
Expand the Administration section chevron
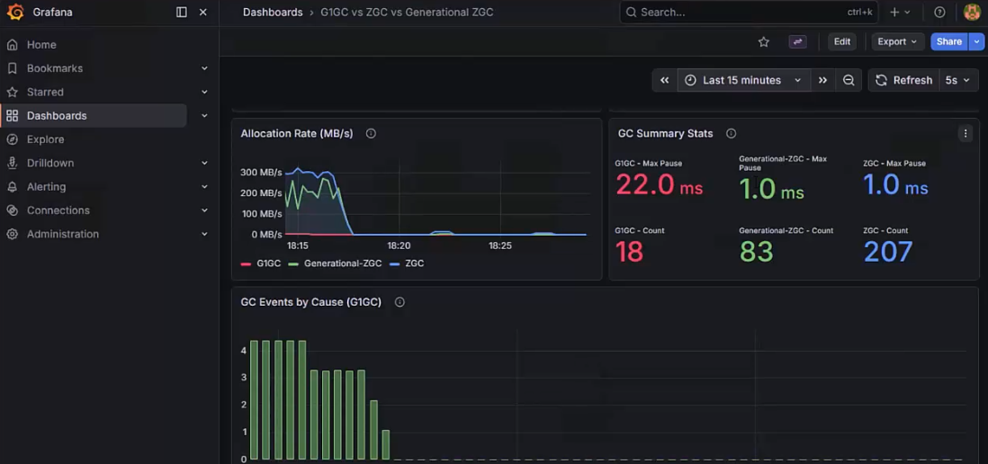204,234
